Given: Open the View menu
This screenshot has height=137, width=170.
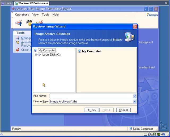Looking at the screenshot, I should [x=35, y=15].
